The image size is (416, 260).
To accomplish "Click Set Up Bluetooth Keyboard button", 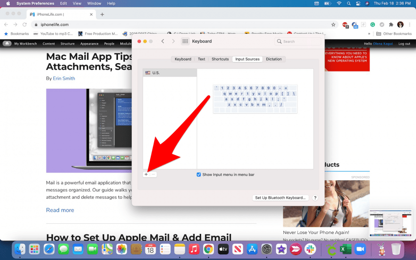I will (x=280, y=198).
